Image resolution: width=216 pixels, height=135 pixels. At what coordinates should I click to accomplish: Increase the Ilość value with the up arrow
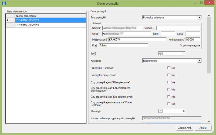click(160, 53)
